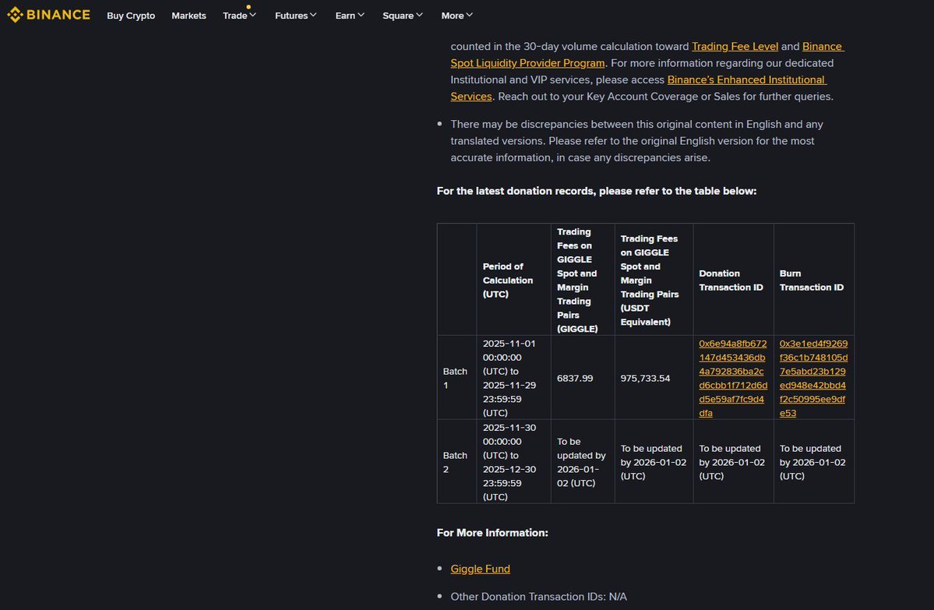Click Batch 2 donation transaction 'To be updated' cell

(x=732, y=462)
